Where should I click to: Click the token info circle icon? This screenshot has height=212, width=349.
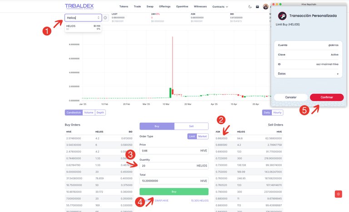[105, 18]
